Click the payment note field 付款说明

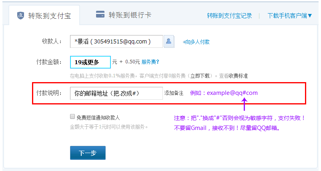(116, 93)
